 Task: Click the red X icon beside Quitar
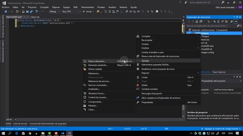tap(137, 85)
